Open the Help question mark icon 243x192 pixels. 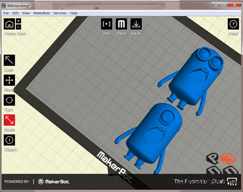pos(233,24)
